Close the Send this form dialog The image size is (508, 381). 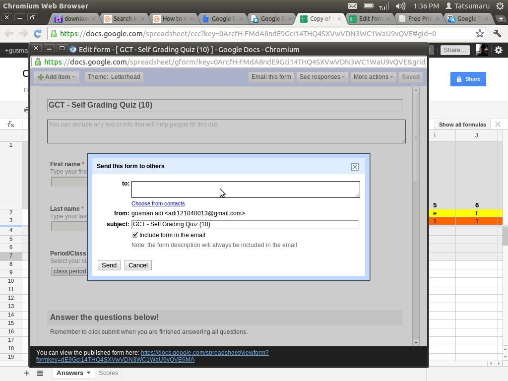[355, 167]
